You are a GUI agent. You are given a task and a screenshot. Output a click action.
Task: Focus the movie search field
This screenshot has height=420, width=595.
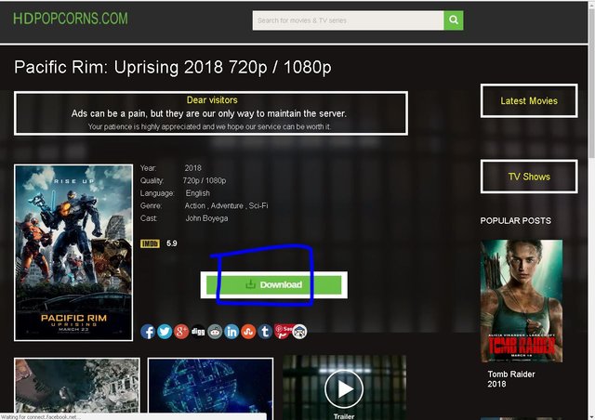coord(348,20)
